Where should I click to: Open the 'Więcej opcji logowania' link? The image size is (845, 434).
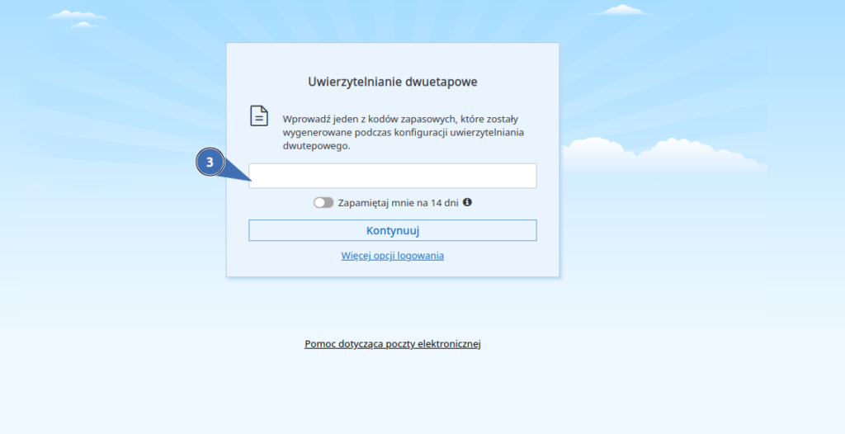point(393,256)
